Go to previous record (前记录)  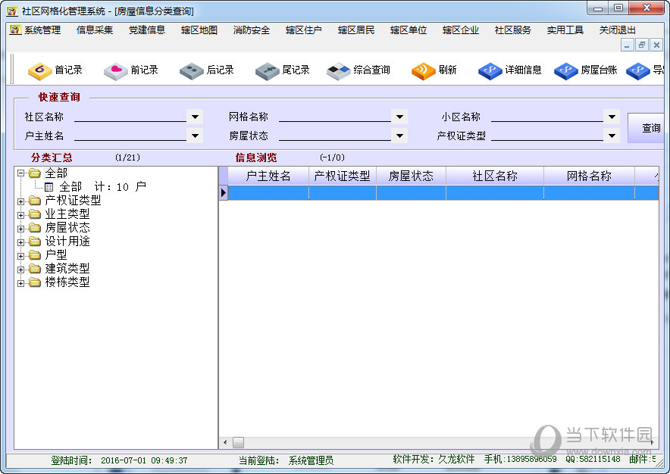(131, 70)
